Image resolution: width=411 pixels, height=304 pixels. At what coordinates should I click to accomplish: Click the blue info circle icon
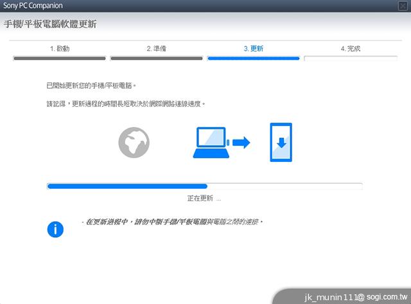click(56, 228)
